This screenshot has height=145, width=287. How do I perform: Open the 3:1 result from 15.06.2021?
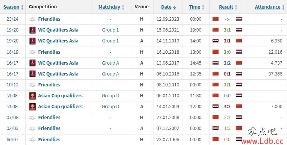pos(227,30)
